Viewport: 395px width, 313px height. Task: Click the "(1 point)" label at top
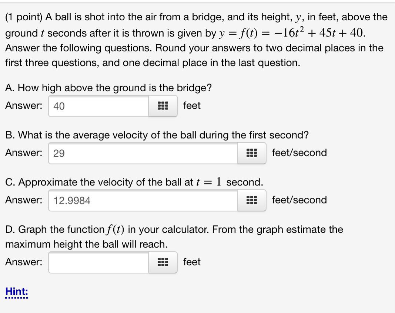[x=24, y=17]
